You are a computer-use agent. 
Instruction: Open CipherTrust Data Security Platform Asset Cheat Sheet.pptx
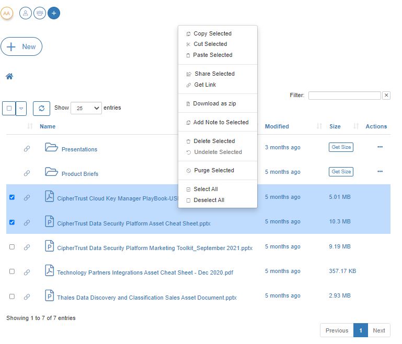click(134, 223)
